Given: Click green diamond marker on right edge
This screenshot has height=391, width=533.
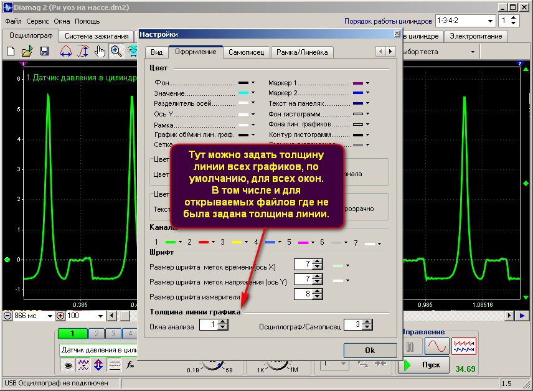Looking at the screenshot, I should pyautogui.click(x=526, y=184).
